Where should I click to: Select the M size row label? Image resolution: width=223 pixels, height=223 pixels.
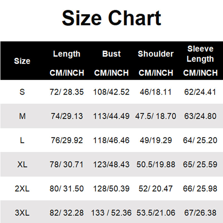click(22, 116)
